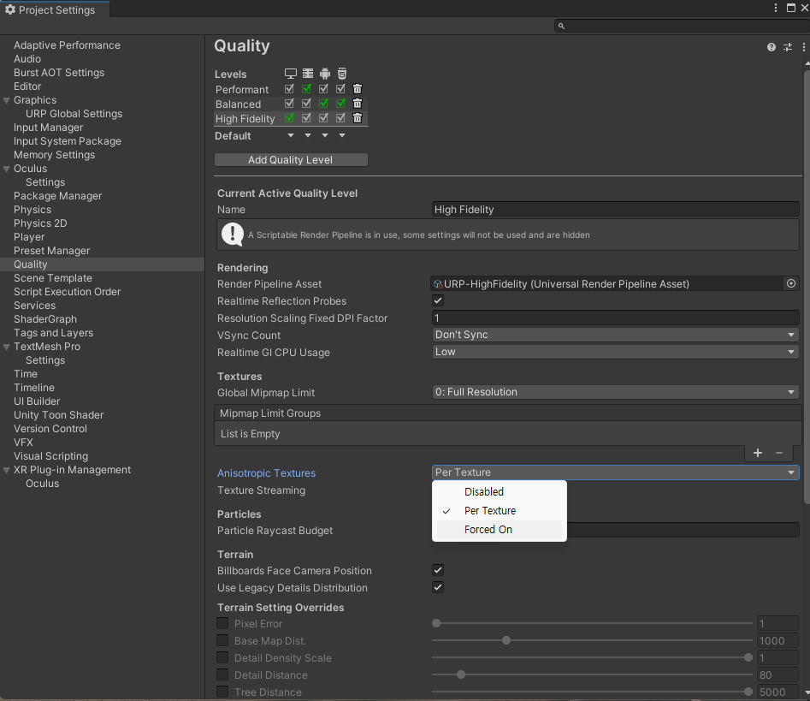
Task: Click the Detail Distance slider handle
Action: click(461, 674)
